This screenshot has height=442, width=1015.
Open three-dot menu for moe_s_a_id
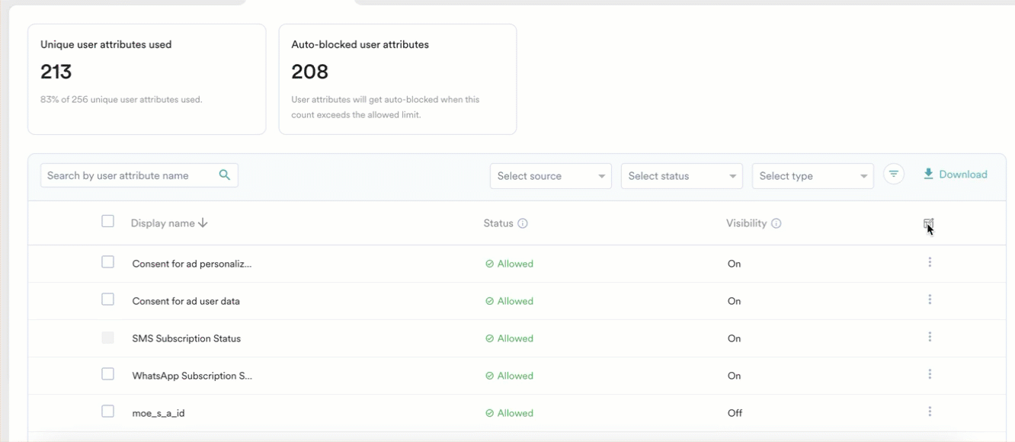pyautogui.click(x=930, y=412)
